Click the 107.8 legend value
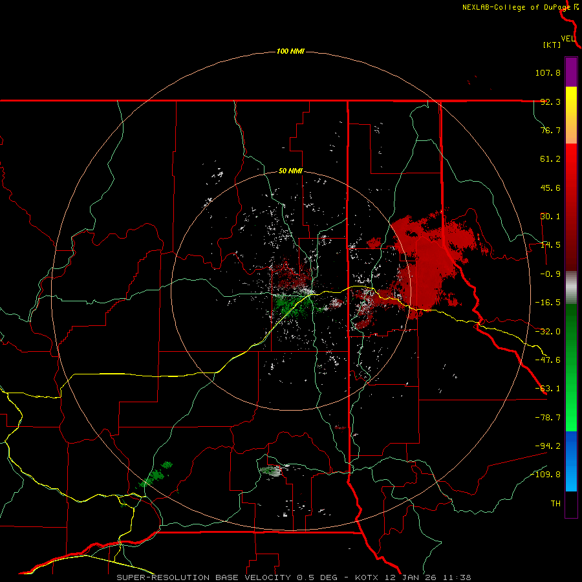Screen dimensions: 582x582 (548, 72)
